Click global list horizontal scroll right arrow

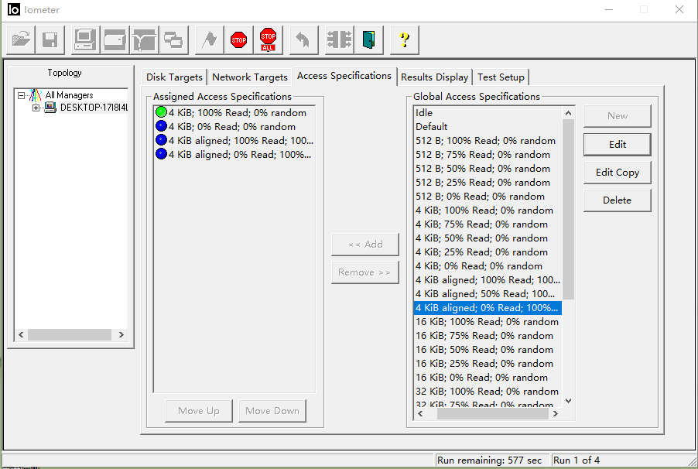[556, 414]
